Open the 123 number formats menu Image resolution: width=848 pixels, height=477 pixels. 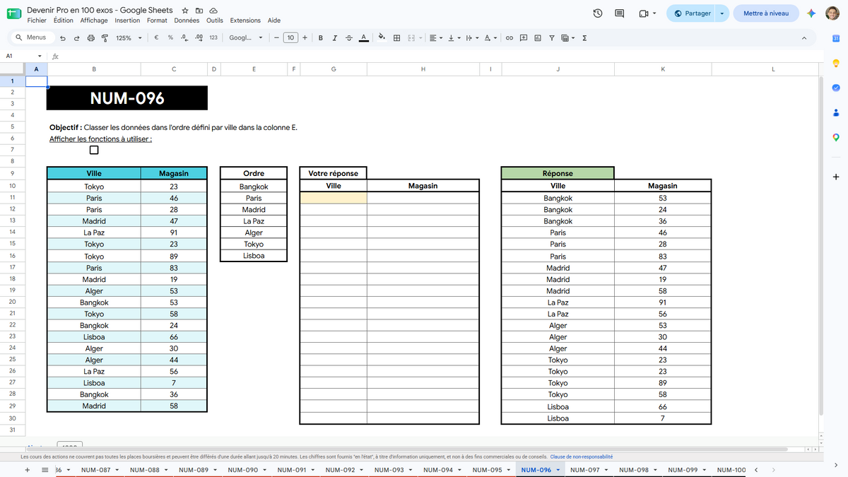click(x=213, y=38)
